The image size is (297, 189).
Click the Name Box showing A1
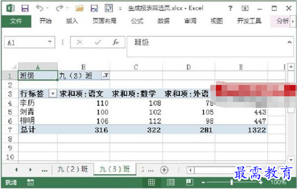coord(29,42)
